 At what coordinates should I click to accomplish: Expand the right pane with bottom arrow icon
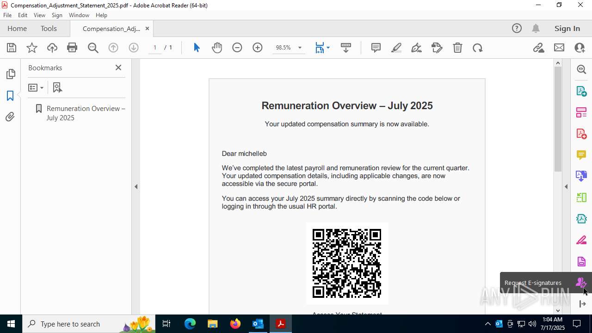[x=582, y=304]
